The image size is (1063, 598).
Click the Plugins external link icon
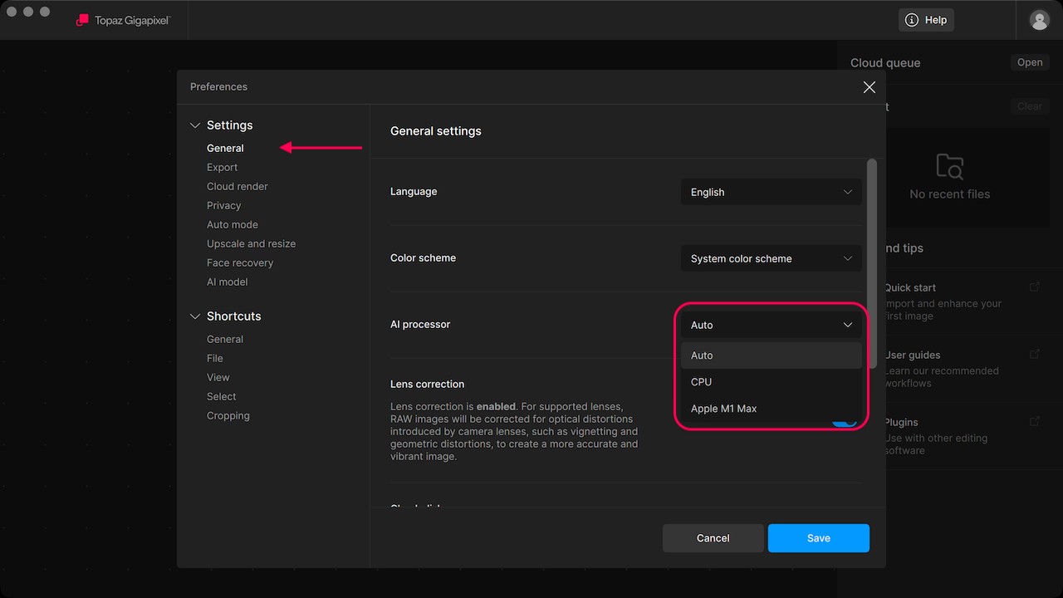1034,421
